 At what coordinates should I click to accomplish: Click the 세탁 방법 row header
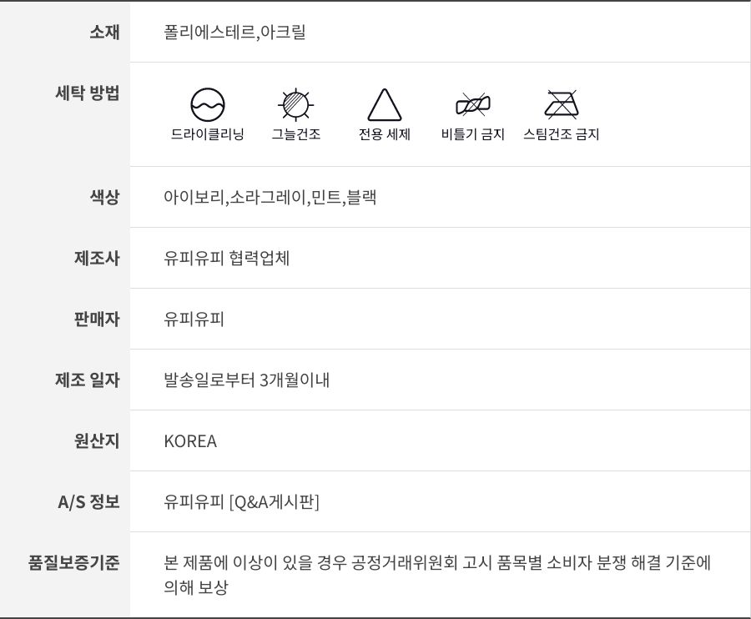tap(87, 93)
